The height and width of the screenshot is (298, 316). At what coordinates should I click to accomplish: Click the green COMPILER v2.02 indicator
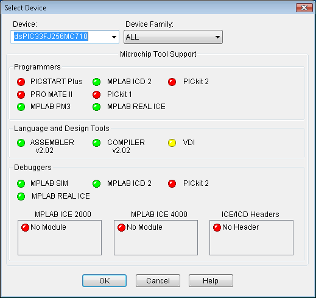(96, 143)
